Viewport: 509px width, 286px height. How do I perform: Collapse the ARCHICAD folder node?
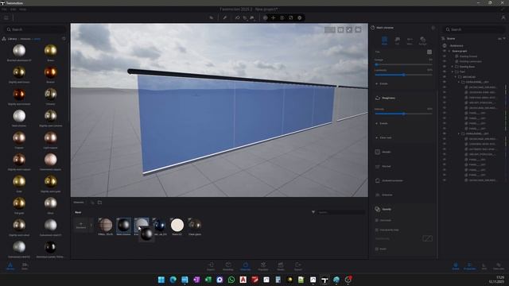[456, 77]
